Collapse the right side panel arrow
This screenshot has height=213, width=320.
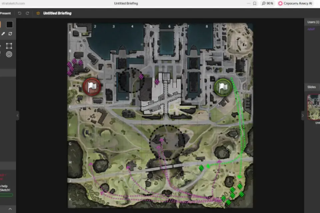(303, 115)
